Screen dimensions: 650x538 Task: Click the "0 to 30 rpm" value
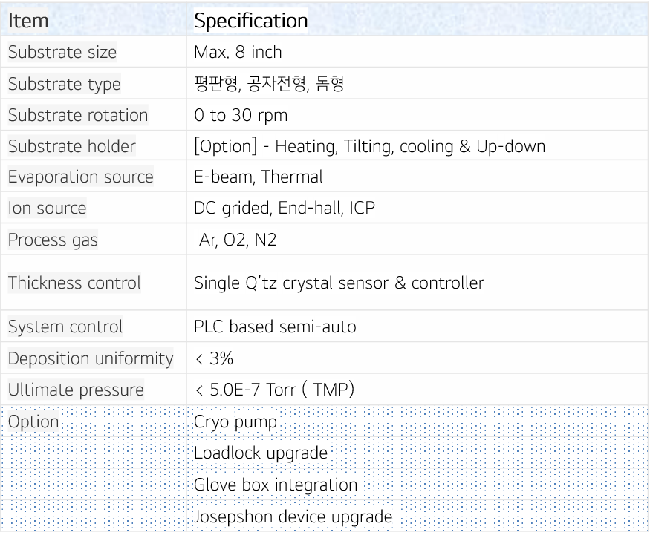(241, 116)
